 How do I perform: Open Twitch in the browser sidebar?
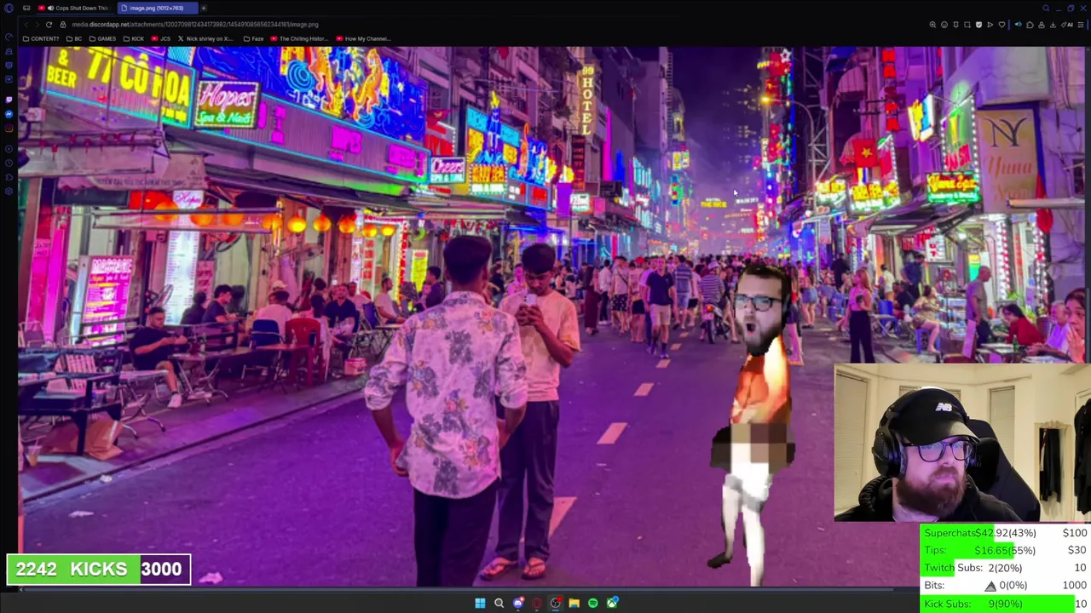(x=9, y=100)
